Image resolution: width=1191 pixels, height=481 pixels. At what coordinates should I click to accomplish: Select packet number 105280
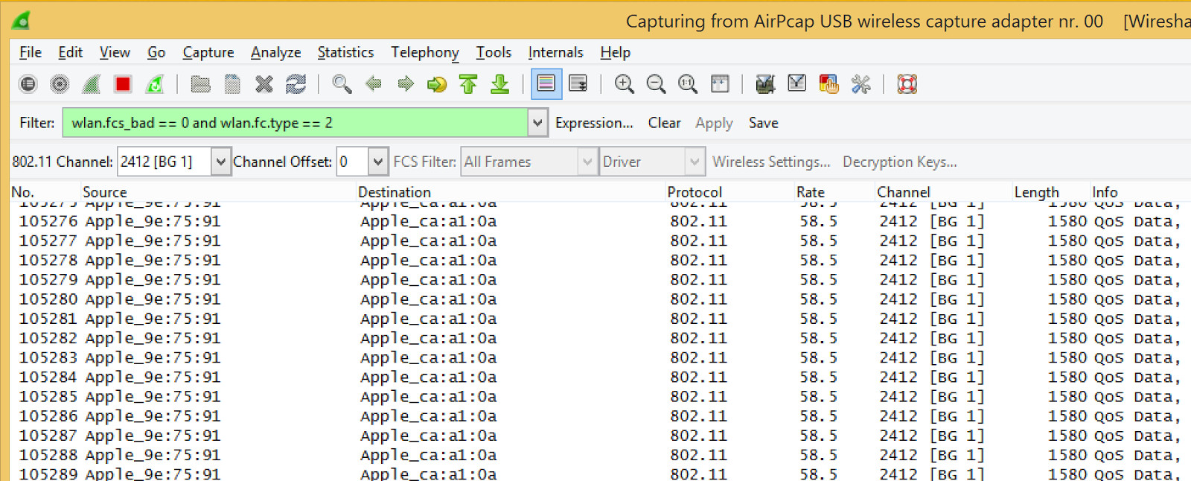601,299
